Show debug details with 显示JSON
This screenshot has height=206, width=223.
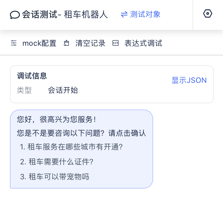click(189, 80)
